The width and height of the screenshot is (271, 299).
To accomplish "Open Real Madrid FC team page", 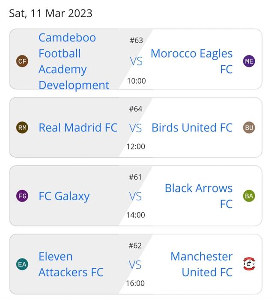I will (78, 127).
